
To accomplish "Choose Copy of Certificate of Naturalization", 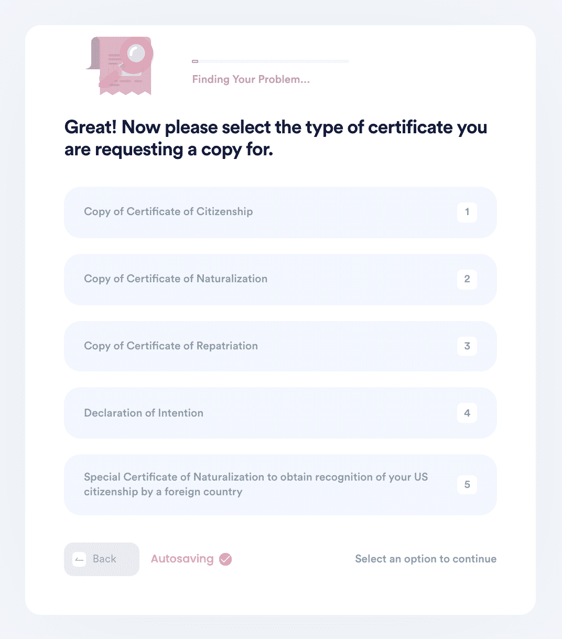I will click(280, 280).
